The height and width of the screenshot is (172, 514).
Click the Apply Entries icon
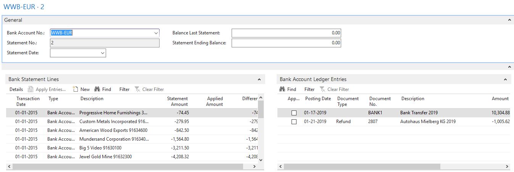(x=31, y=89)
